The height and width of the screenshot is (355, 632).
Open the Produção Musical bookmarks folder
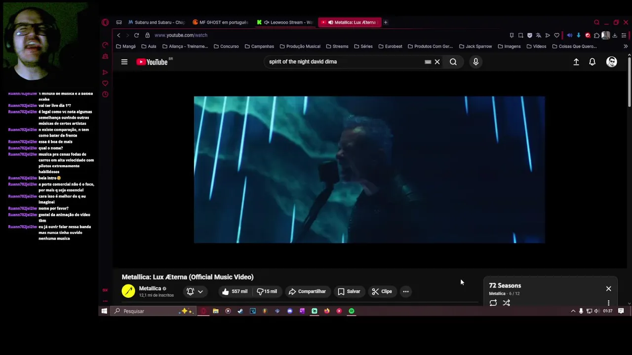300,46
